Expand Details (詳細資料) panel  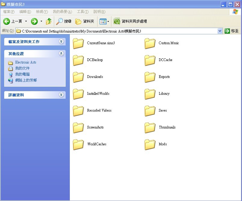coord(61,94)
